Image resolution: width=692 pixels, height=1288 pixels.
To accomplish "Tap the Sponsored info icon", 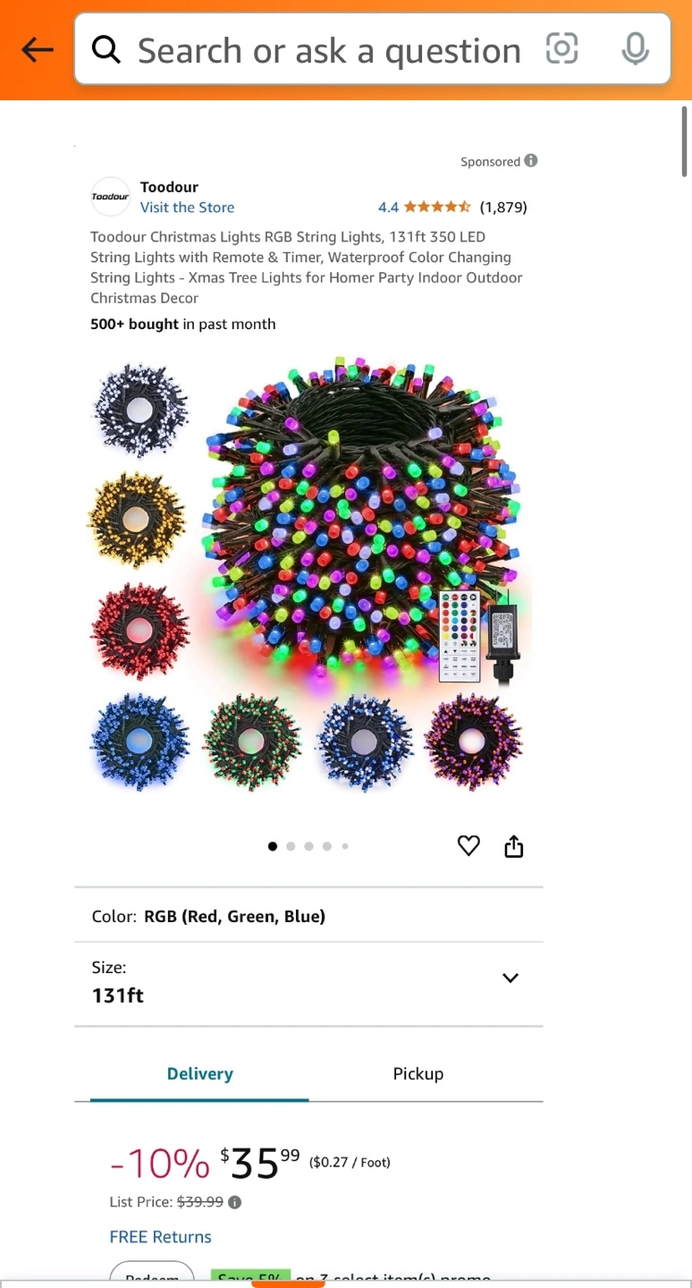I will (x=531, y=161).
